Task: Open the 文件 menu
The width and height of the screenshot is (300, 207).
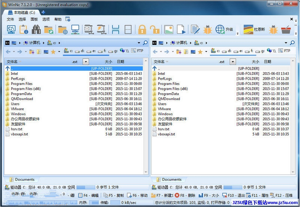Action: (11, 19)
